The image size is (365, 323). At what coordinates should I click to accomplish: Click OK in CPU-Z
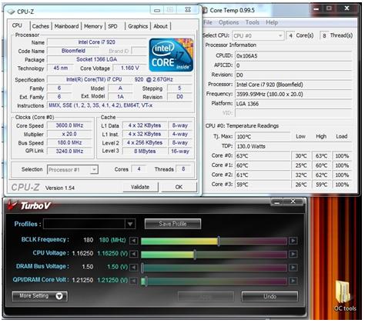(x=179, y=187)
